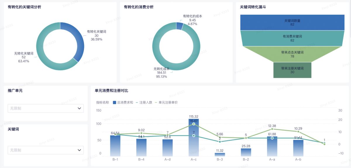Viewport: 351px width, 168px height.
Task: Click the 关键词 filter title
Action: point(13,129)
